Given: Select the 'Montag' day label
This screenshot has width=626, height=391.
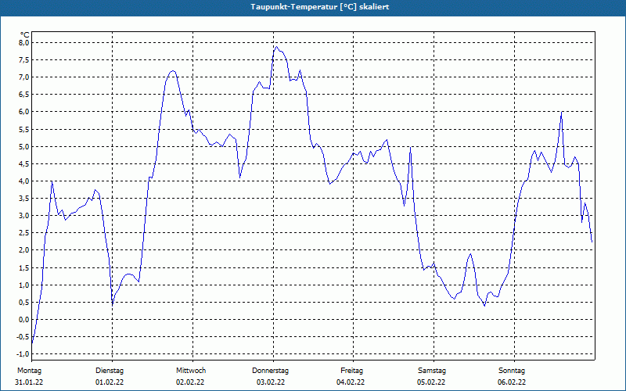Looking at the screenshot, I should [x=29, y=371].
